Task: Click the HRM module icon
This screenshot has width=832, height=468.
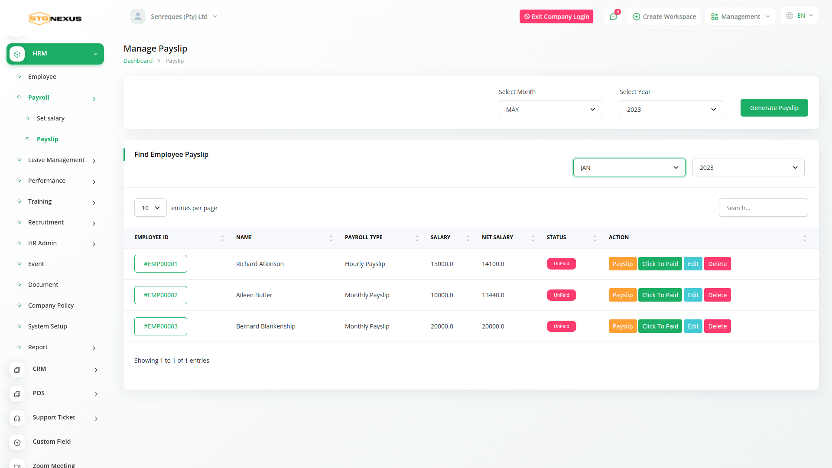Action: pyautogui.click(x=17, y=54)
